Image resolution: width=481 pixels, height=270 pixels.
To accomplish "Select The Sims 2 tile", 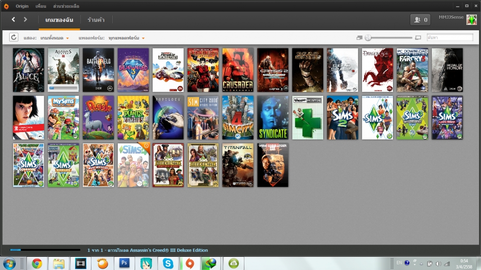I will (x=342, y=118).
